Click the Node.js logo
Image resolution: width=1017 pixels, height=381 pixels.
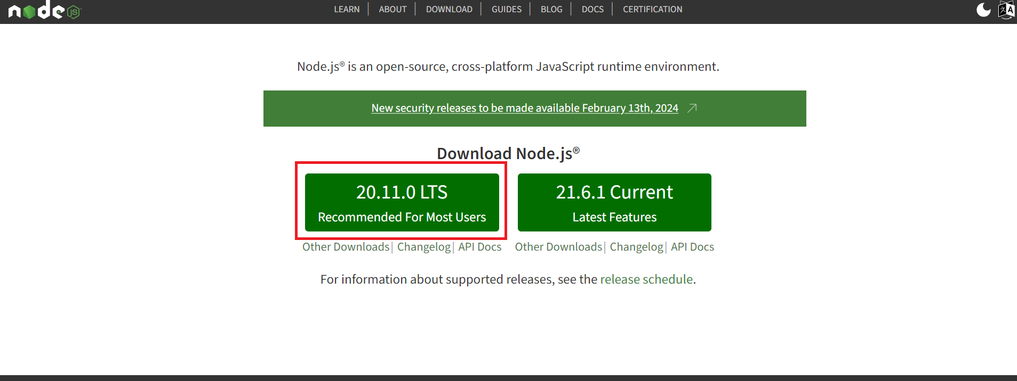click(44, 10)
